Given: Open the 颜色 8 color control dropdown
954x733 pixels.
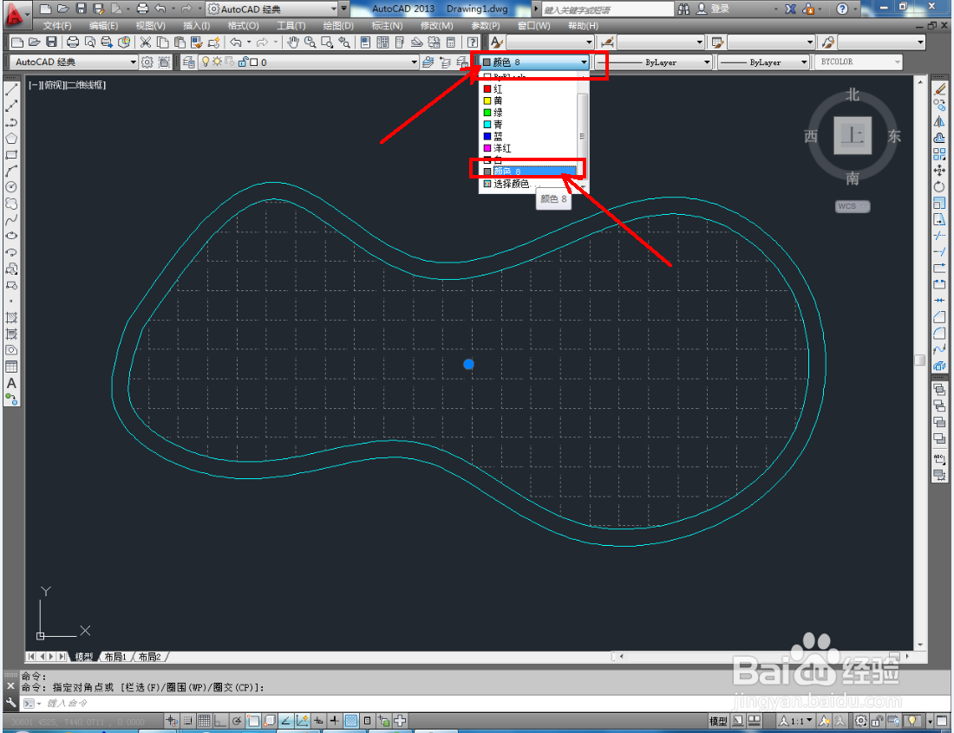Looking at the screenshot, I should [535, 62].
